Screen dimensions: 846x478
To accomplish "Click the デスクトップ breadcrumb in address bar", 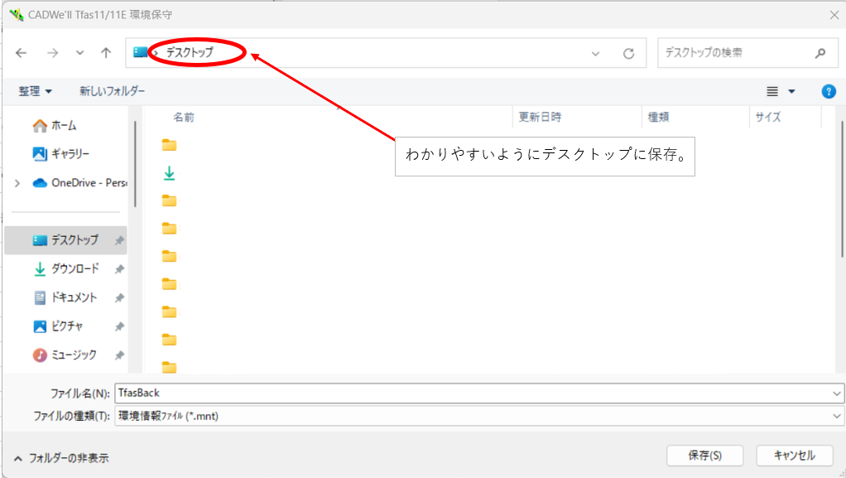I will (190, 52).
